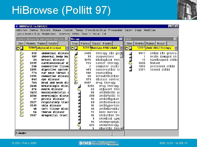The image size is (197, 147).
Task: Click Close button in physical disease view
Action: [x=21, y=43]
